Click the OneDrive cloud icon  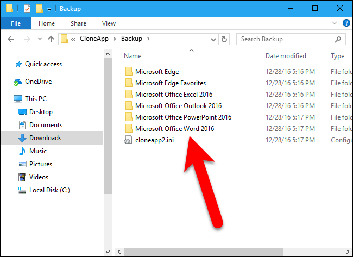17,82
